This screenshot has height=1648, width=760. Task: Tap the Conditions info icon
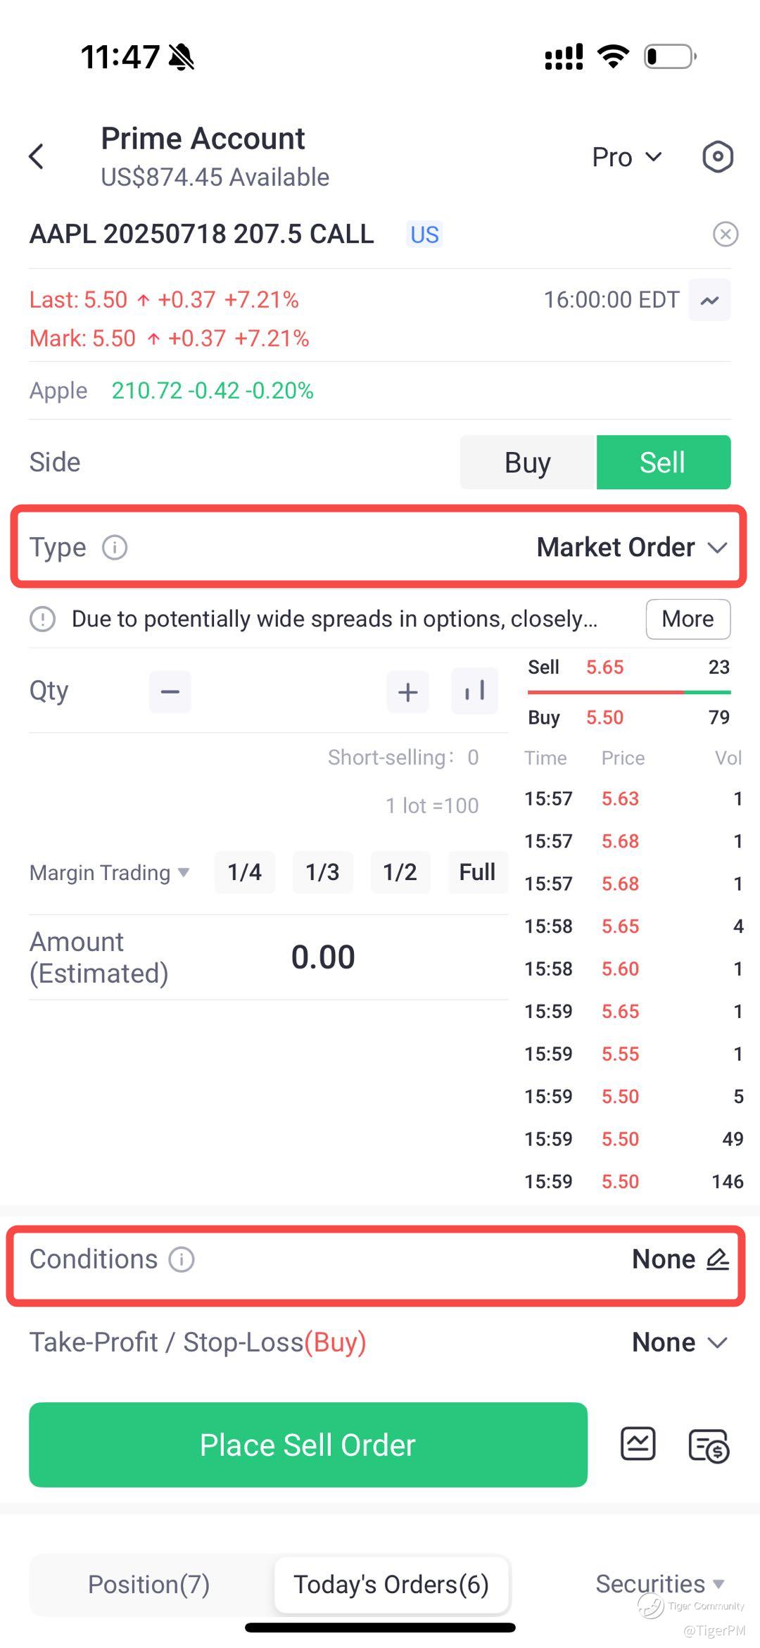point(182,1259)
